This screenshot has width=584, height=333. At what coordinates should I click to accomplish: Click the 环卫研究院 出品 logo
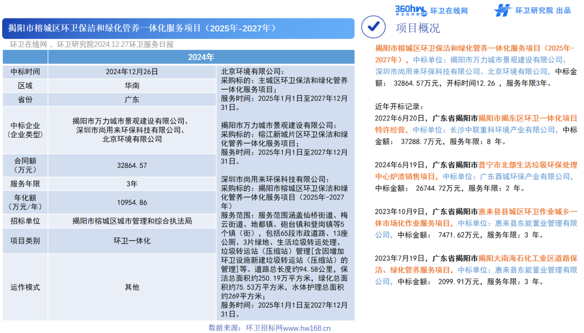tap(532, 10)
